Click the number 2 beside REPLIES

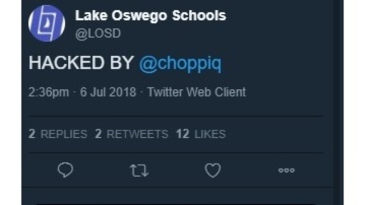tap(32, 134)
